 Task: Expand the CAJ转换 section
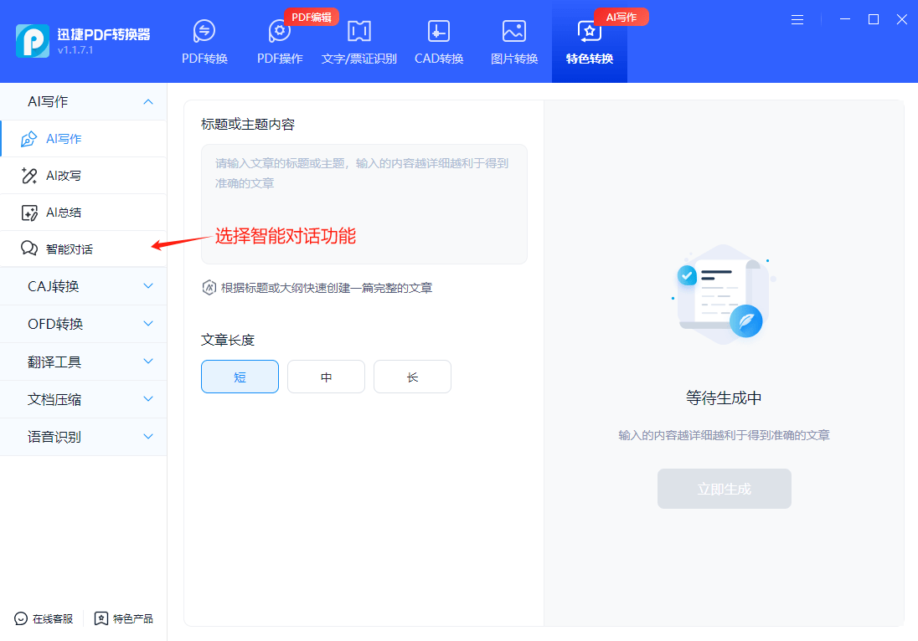[x=148, y=286]
